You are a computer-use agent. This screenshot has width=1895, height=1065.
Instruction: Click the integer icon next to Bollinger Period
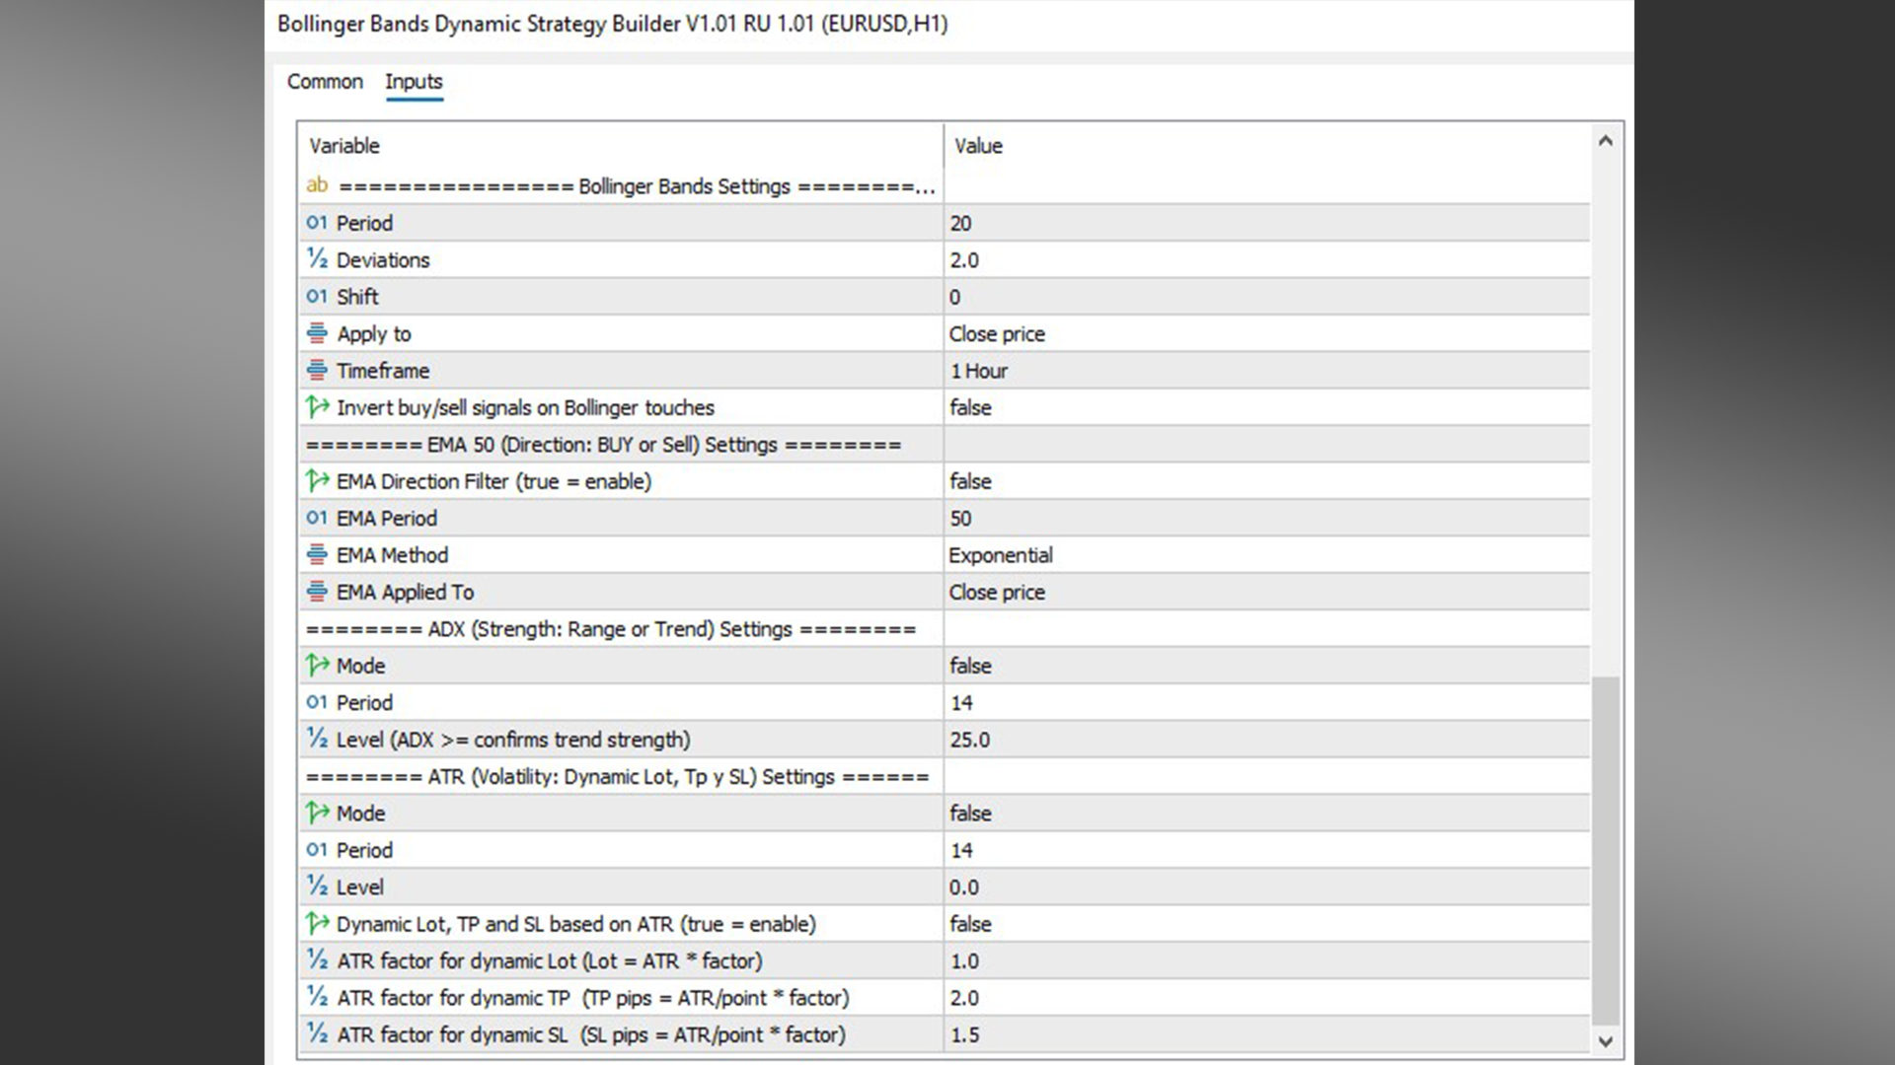click(316, 223)
